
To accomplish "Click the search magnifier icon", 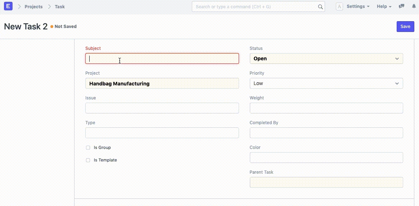I will click(x=320, y=7).
